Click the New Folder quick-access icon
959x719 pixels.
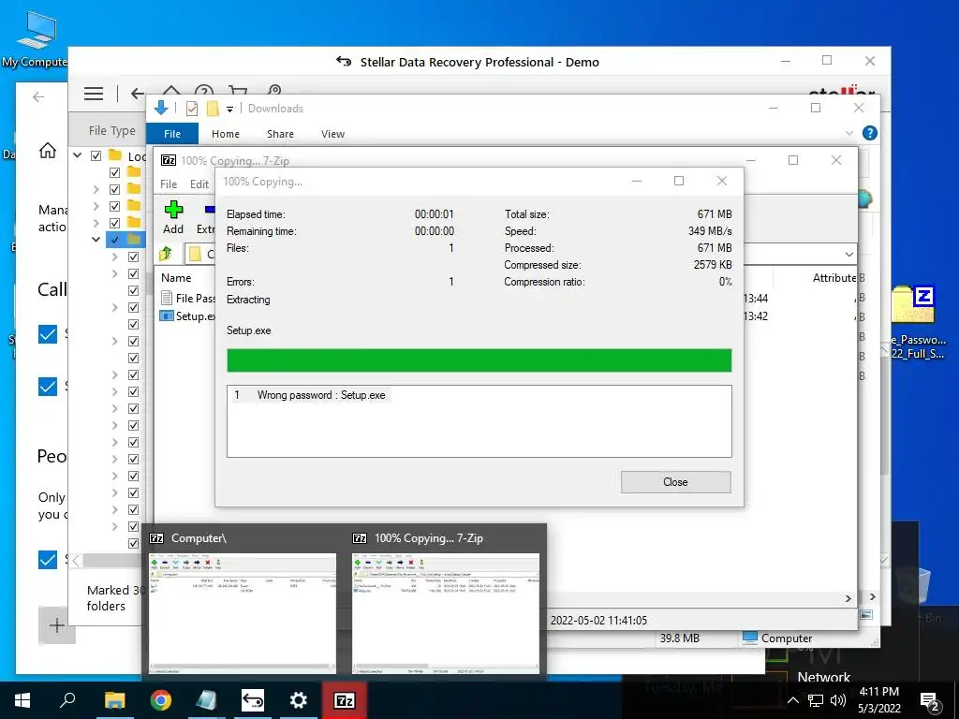click(x=213, y=109)
